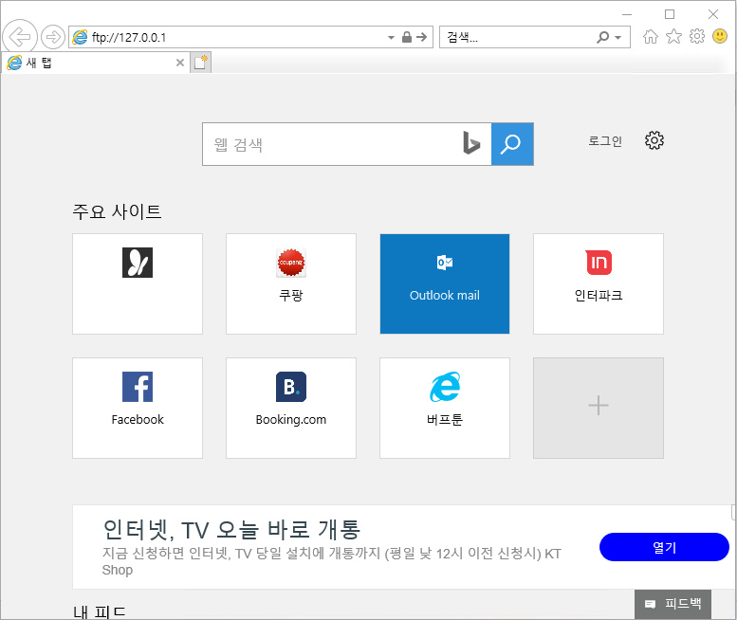Open a new tab with the blank tab button
Image resolution: width=737 pixels, height=620 pixels.
click(x=201, y=63)
